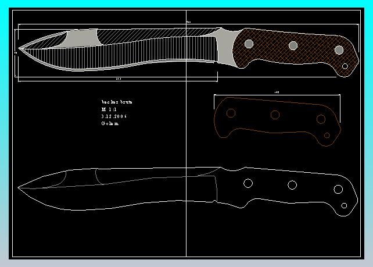Pick the lanyard hole on the textured brown handle
The width and height of the screenshot is (373, 267).
pyautogui.click(x=345, y=66)
